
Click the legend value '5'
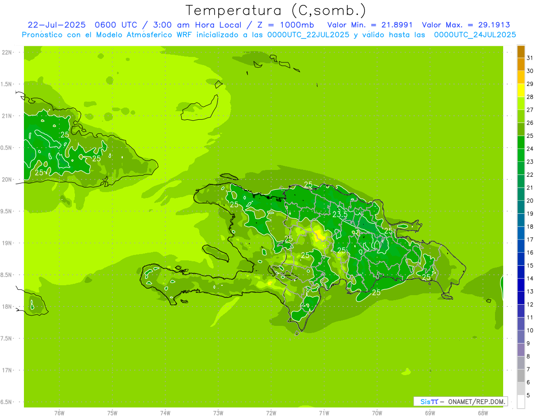528,395
